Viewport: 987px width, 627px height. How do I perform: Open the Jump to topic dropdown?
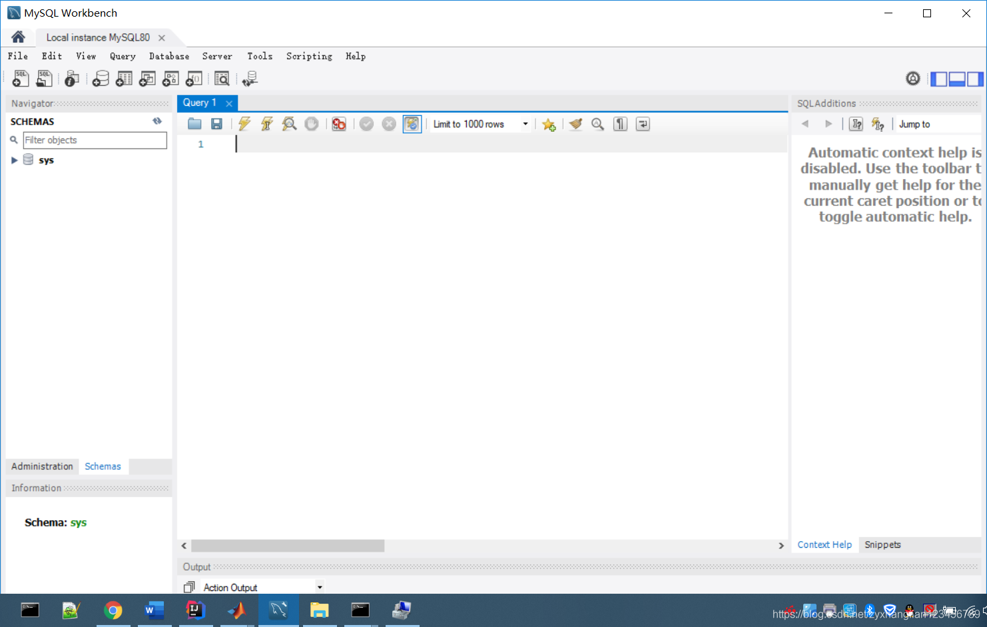tap(938, 124)
